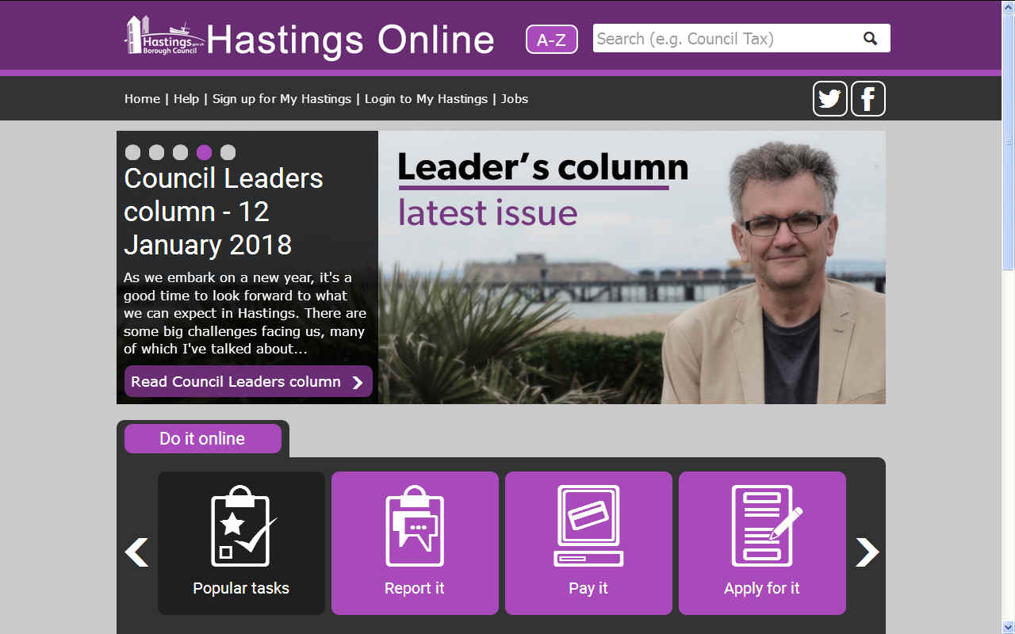
Task: Click Login to My Hastings
Action: tap(426, 99)
